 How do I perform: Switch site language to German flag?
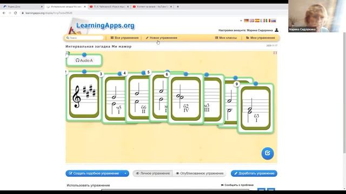pyautogui.click(x=247, y=20)
